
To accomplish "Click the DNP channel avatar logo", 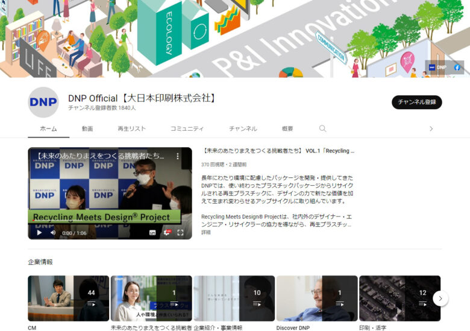I will 43,102.
